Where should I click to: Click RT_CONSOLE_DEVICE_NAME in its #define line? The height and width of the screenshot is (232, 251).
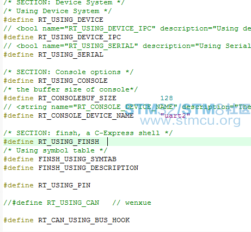[x=86, y=115]
